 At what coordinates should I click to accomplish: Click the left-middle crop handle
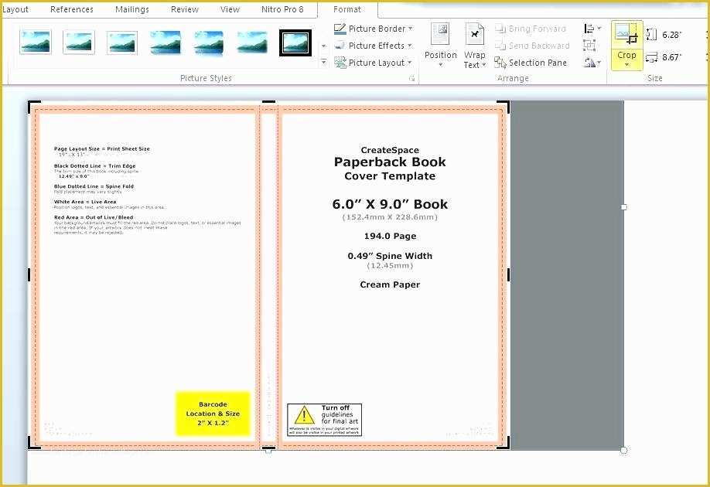29,274
